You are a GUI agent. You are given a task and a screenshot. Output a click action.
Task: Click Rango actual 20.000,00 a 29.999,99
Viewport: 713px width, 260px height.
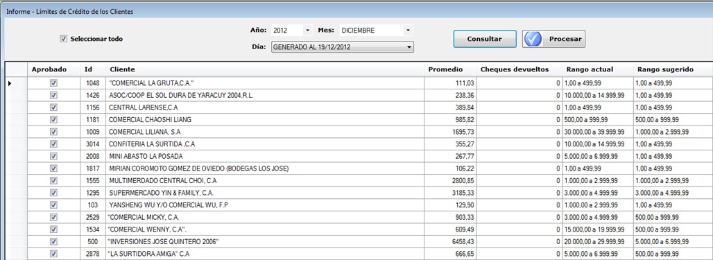(x=597, y=241)
